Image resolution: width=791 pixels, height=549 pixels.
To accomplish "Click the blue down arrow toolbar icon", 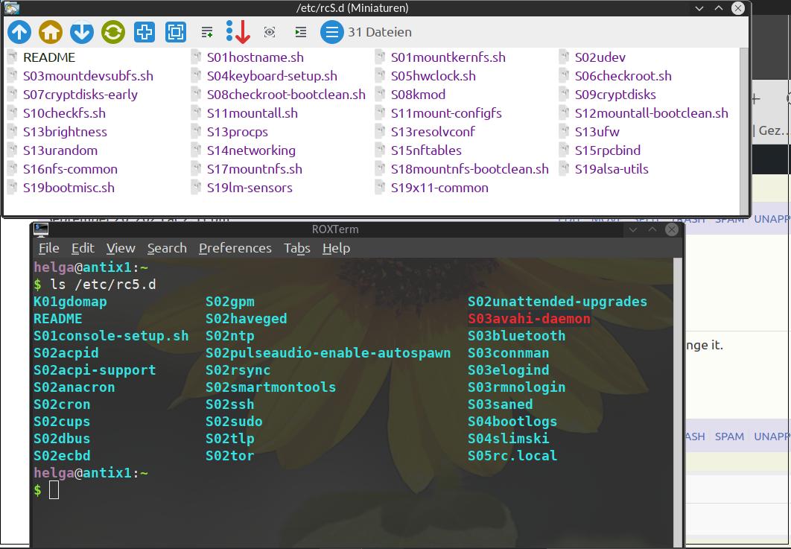I will click(x=82, y=32).
